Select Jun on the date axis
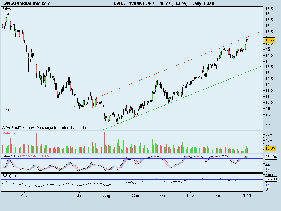Viewport: 281px width, 211px height. click(51, 196)
